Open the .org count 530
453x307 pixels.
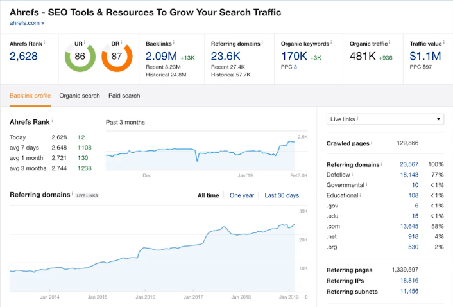pos(413,247)
